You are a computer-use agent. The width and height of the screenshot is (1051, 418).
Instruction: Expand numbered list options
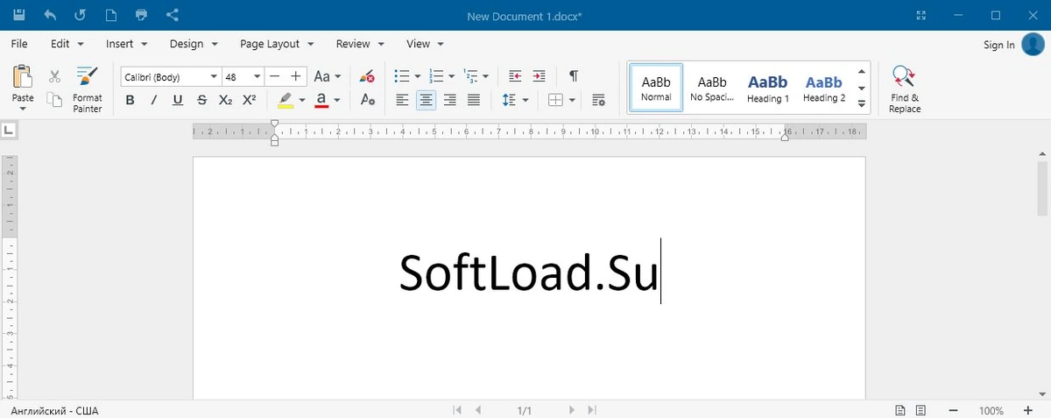tap(451, 76)
